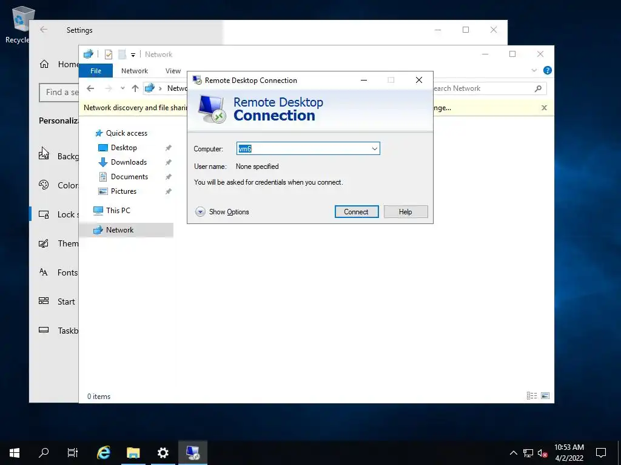This screenshot has width=621, height=465.
Task: Click Explorer forward arrow button
Action: [108, 88]
